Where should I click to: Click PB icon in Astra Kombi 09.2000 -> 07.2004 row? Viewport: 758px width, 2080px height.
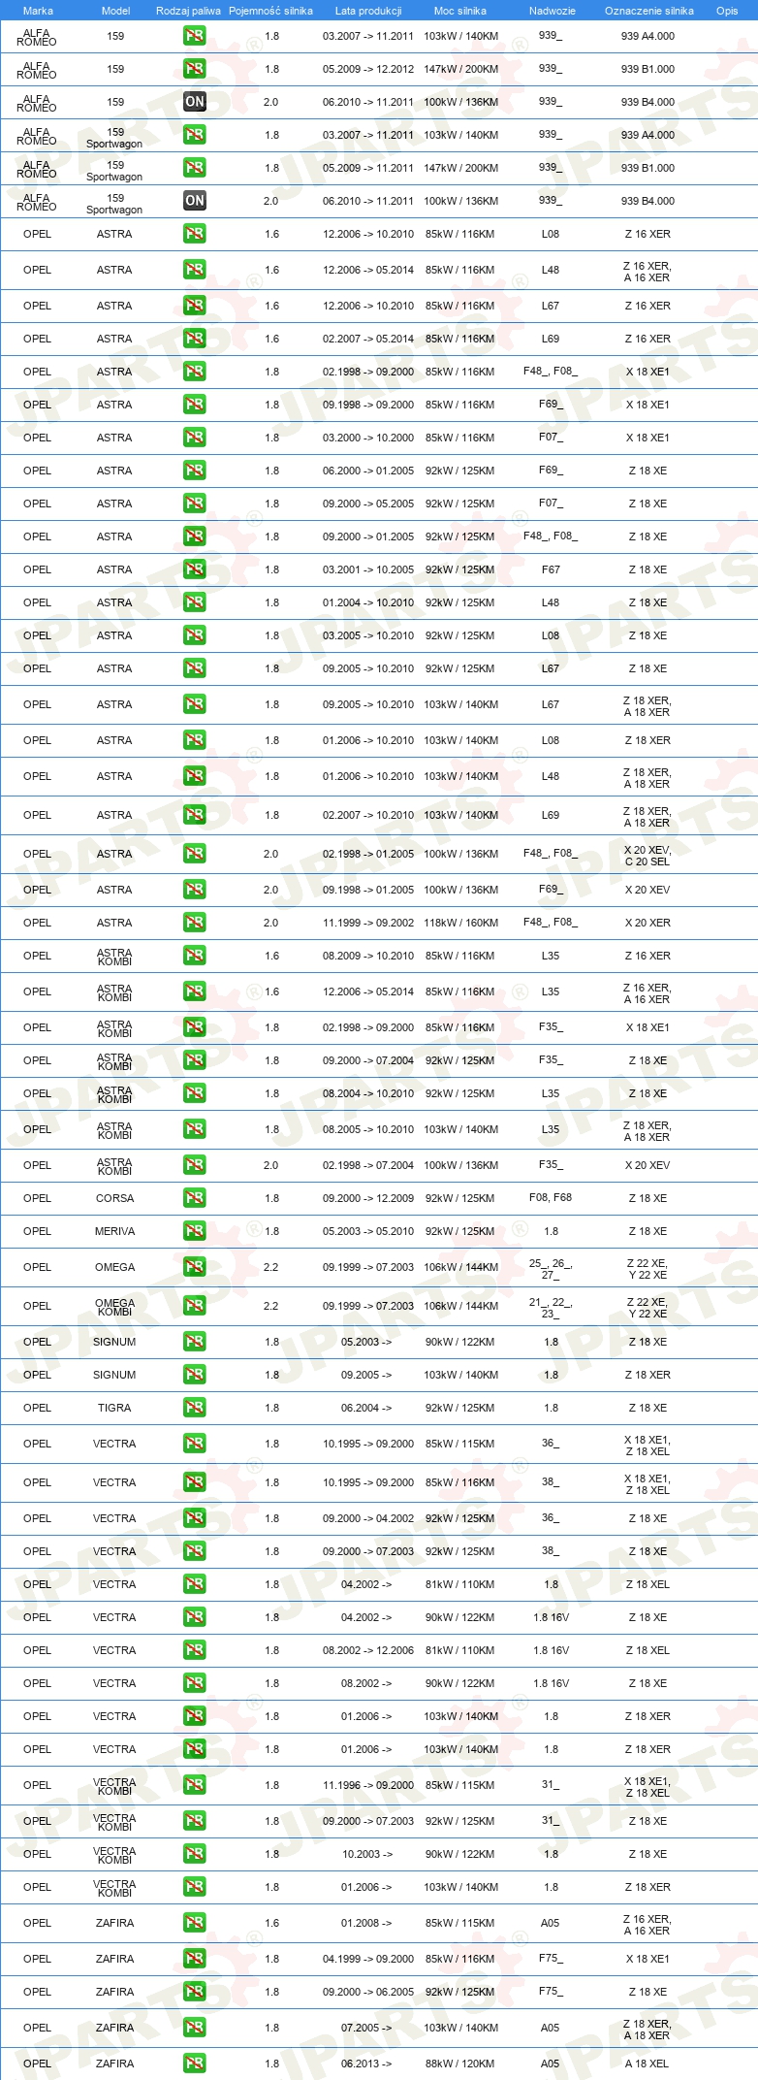click(195, 1060)
